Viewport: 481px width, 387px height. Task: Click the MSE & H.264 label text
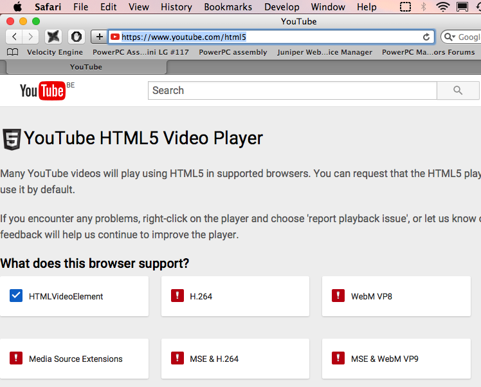pyautogui.click(x=214, y=359)
